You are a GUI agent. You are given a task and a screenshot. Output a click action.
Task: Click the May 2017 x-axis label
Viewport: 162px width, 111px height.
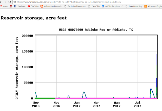point(117,104)
